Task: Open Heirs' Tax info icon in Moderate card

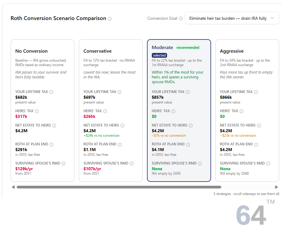Action: pyautogui.click(x=173, y=111)
